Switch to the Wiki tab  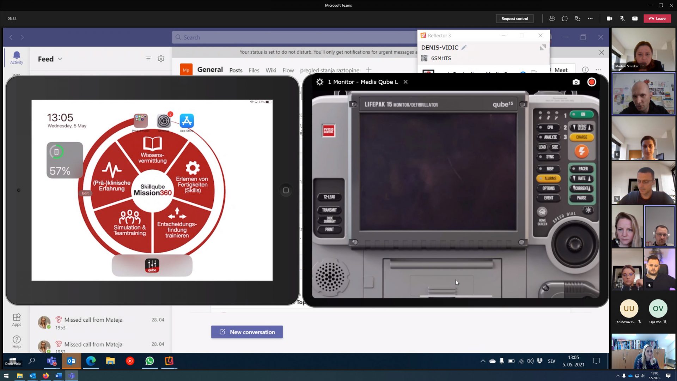point(271,70)
